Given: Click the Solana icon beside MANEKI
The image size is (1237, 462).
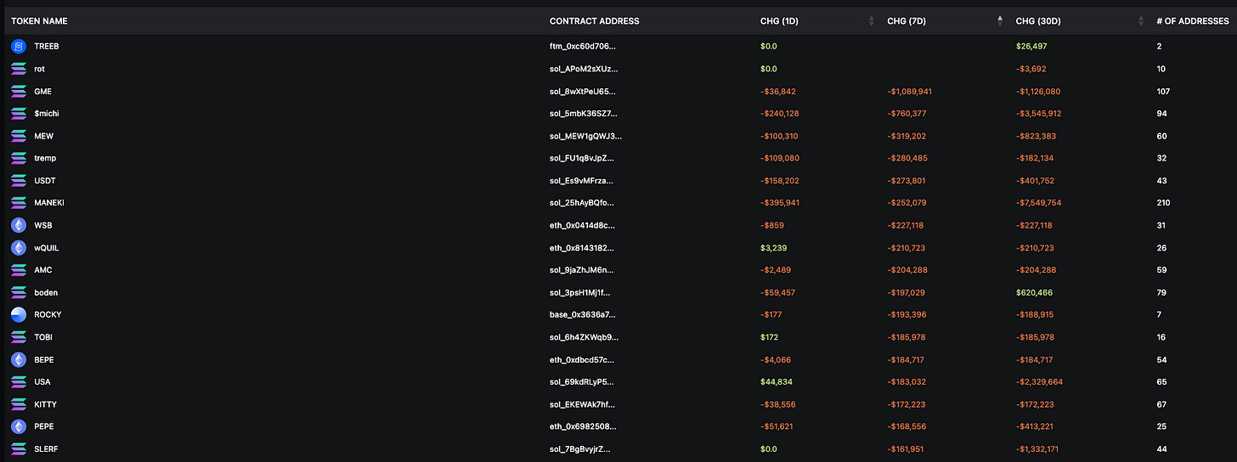Looking at the screenshot, I should tap(19, 203).
